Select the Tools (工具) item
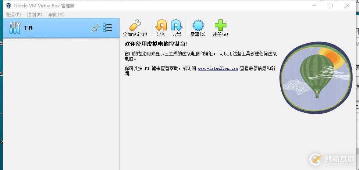This screenshot has width=359, height=170. point(61,28)
